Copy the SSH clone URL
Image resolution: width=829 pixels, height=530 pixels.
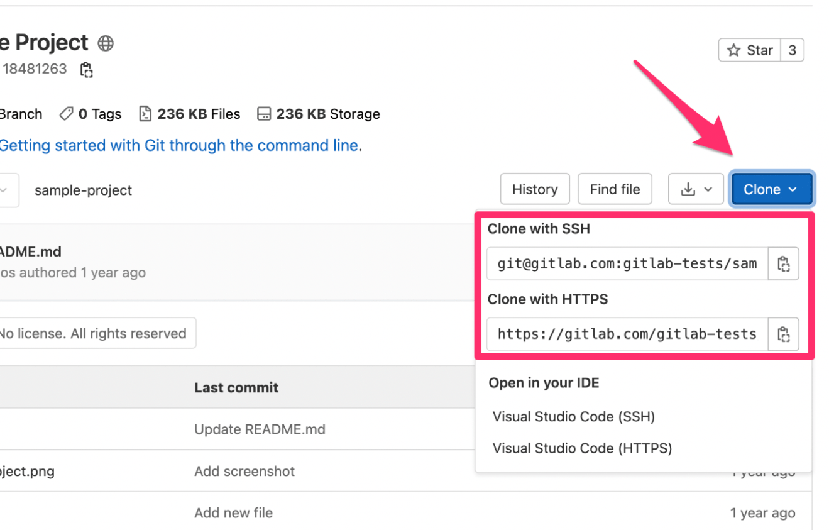pyautogui.click(x=783, y=263)
